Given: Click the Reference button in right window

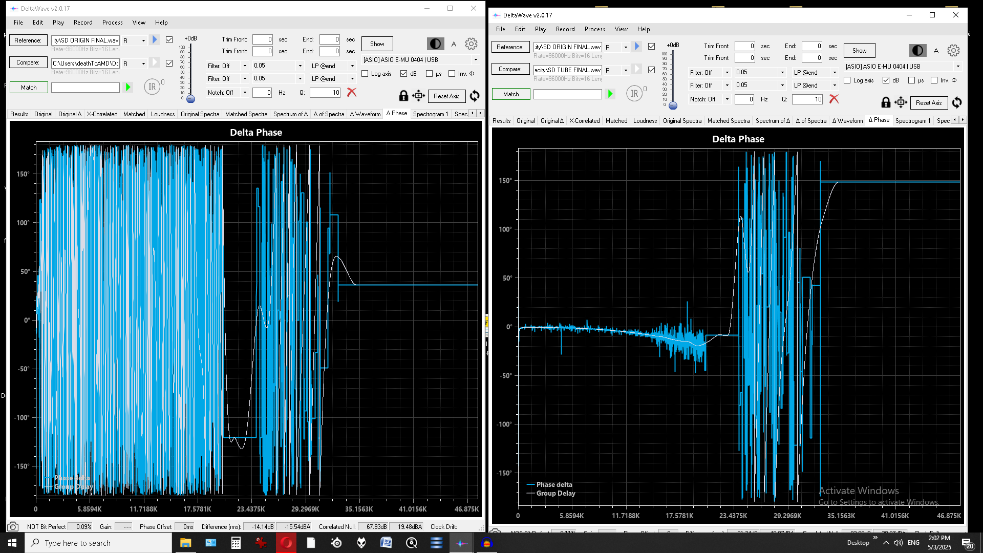Looking at the screenshot, I should tap(510, 47).
